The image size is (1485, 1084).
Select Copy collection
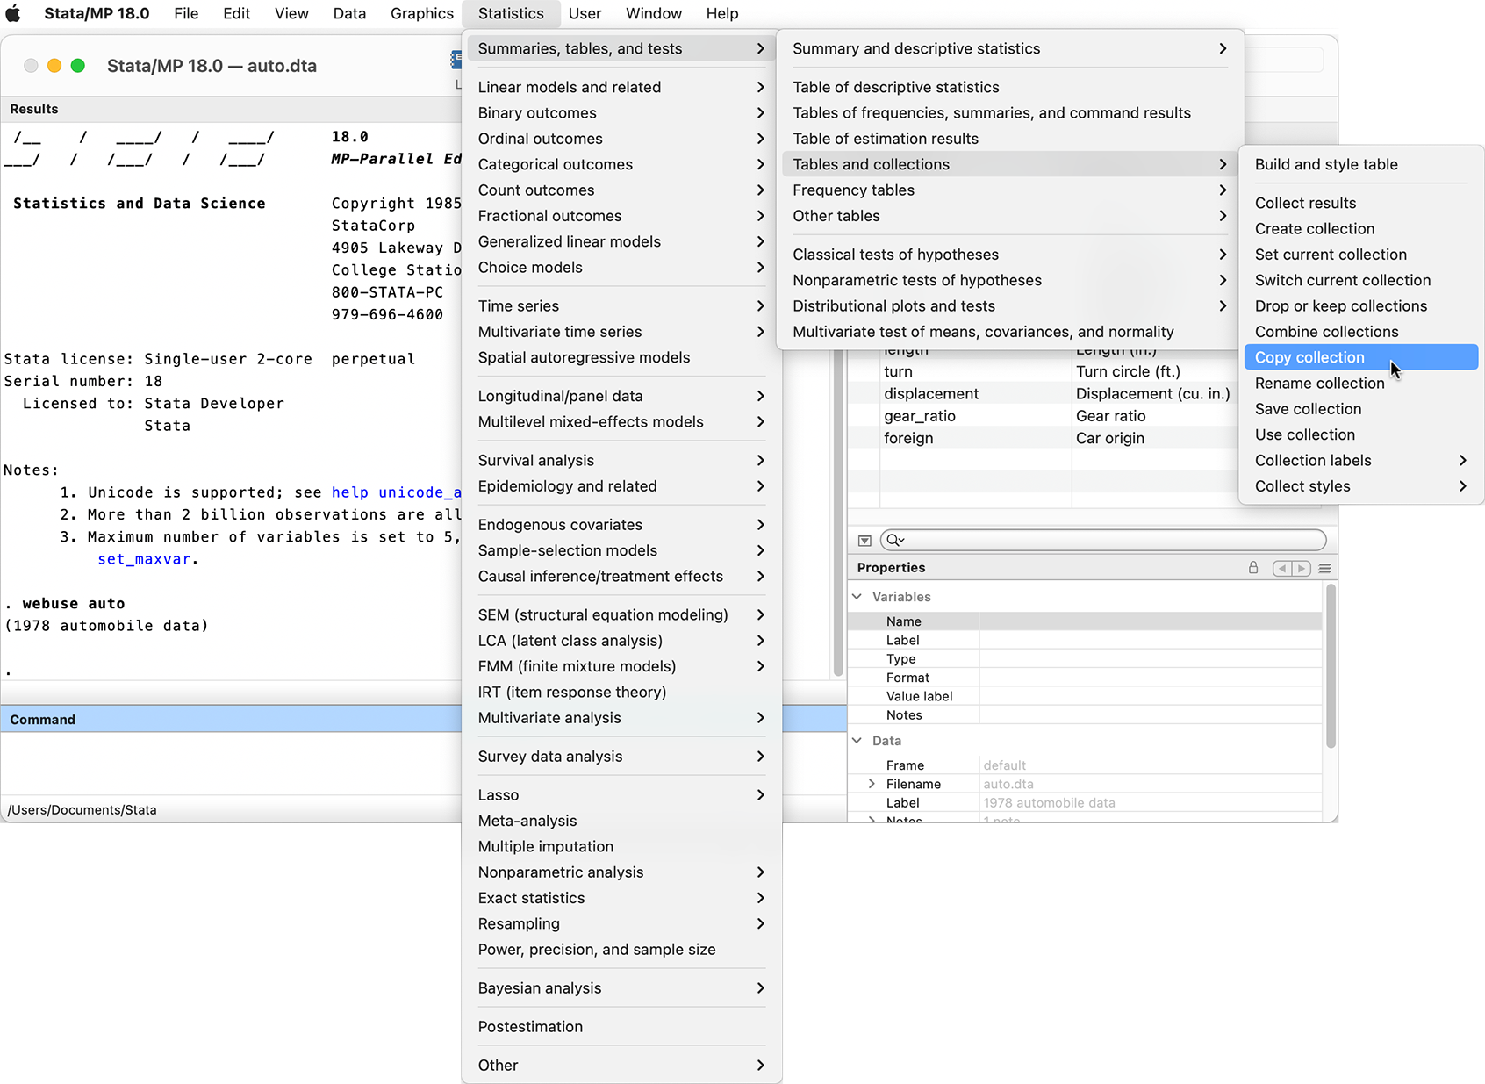tap(1361, 357)
